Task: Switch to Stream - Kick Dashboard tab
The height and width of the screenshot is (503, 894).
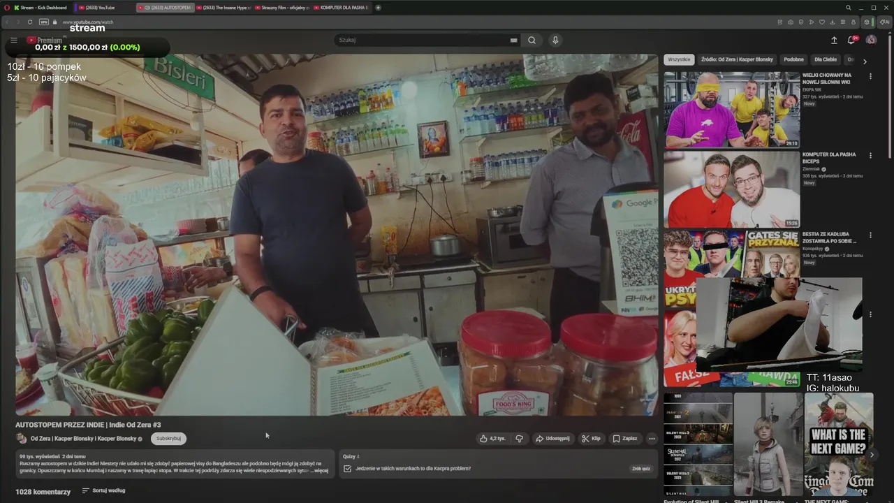Action: [x=41, y=8]
